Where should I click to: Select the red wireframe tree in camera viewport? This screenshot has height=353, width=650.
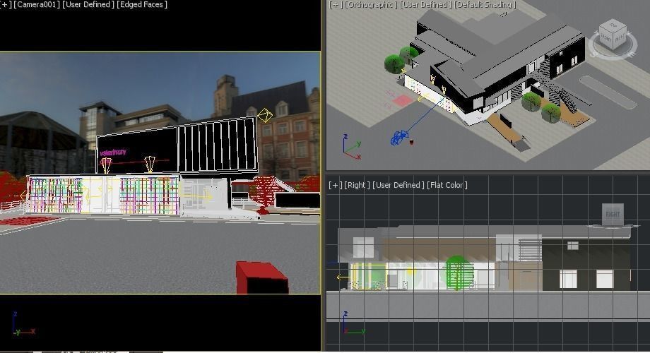point(264,195)
